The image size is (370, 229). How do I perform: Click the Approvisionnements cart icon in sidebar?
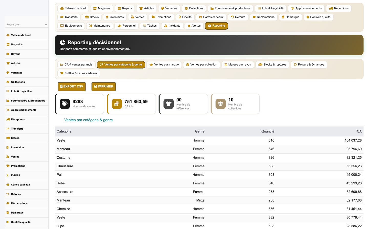(8, 110)
